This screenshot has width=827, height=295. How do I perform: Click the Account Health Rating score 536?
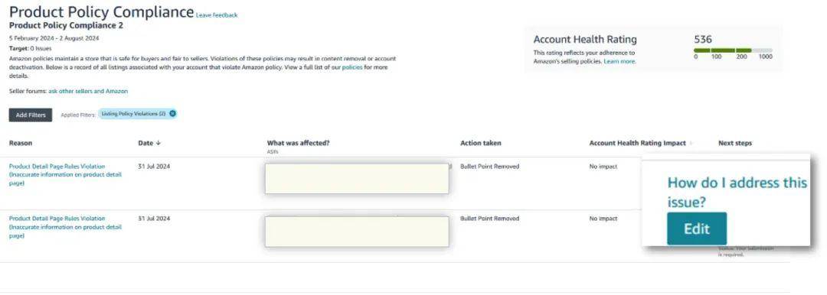coord(703,40)
